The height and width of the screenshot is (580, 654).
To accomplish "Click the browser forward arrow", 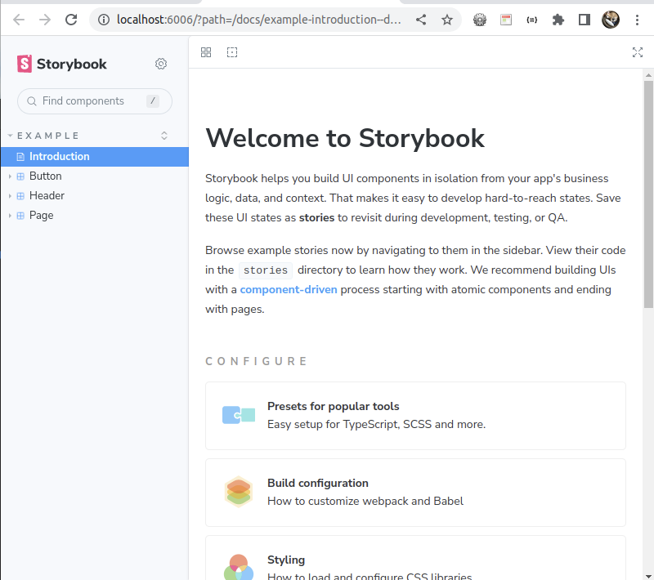I will click(x=45, y=20).
